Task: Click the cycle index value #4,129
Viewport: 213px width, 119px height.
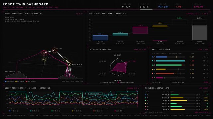Action: (x=126, y=7)
